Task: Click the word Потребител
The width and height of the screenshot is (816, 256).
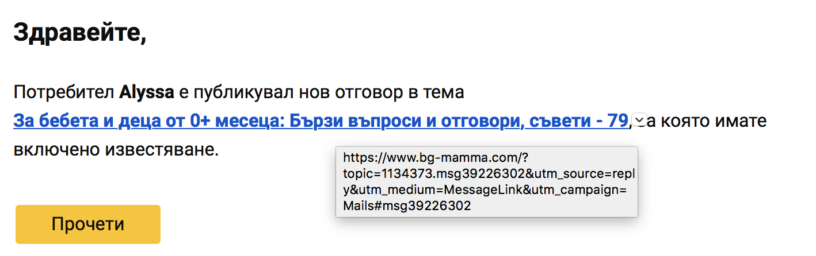Action: 64,92
